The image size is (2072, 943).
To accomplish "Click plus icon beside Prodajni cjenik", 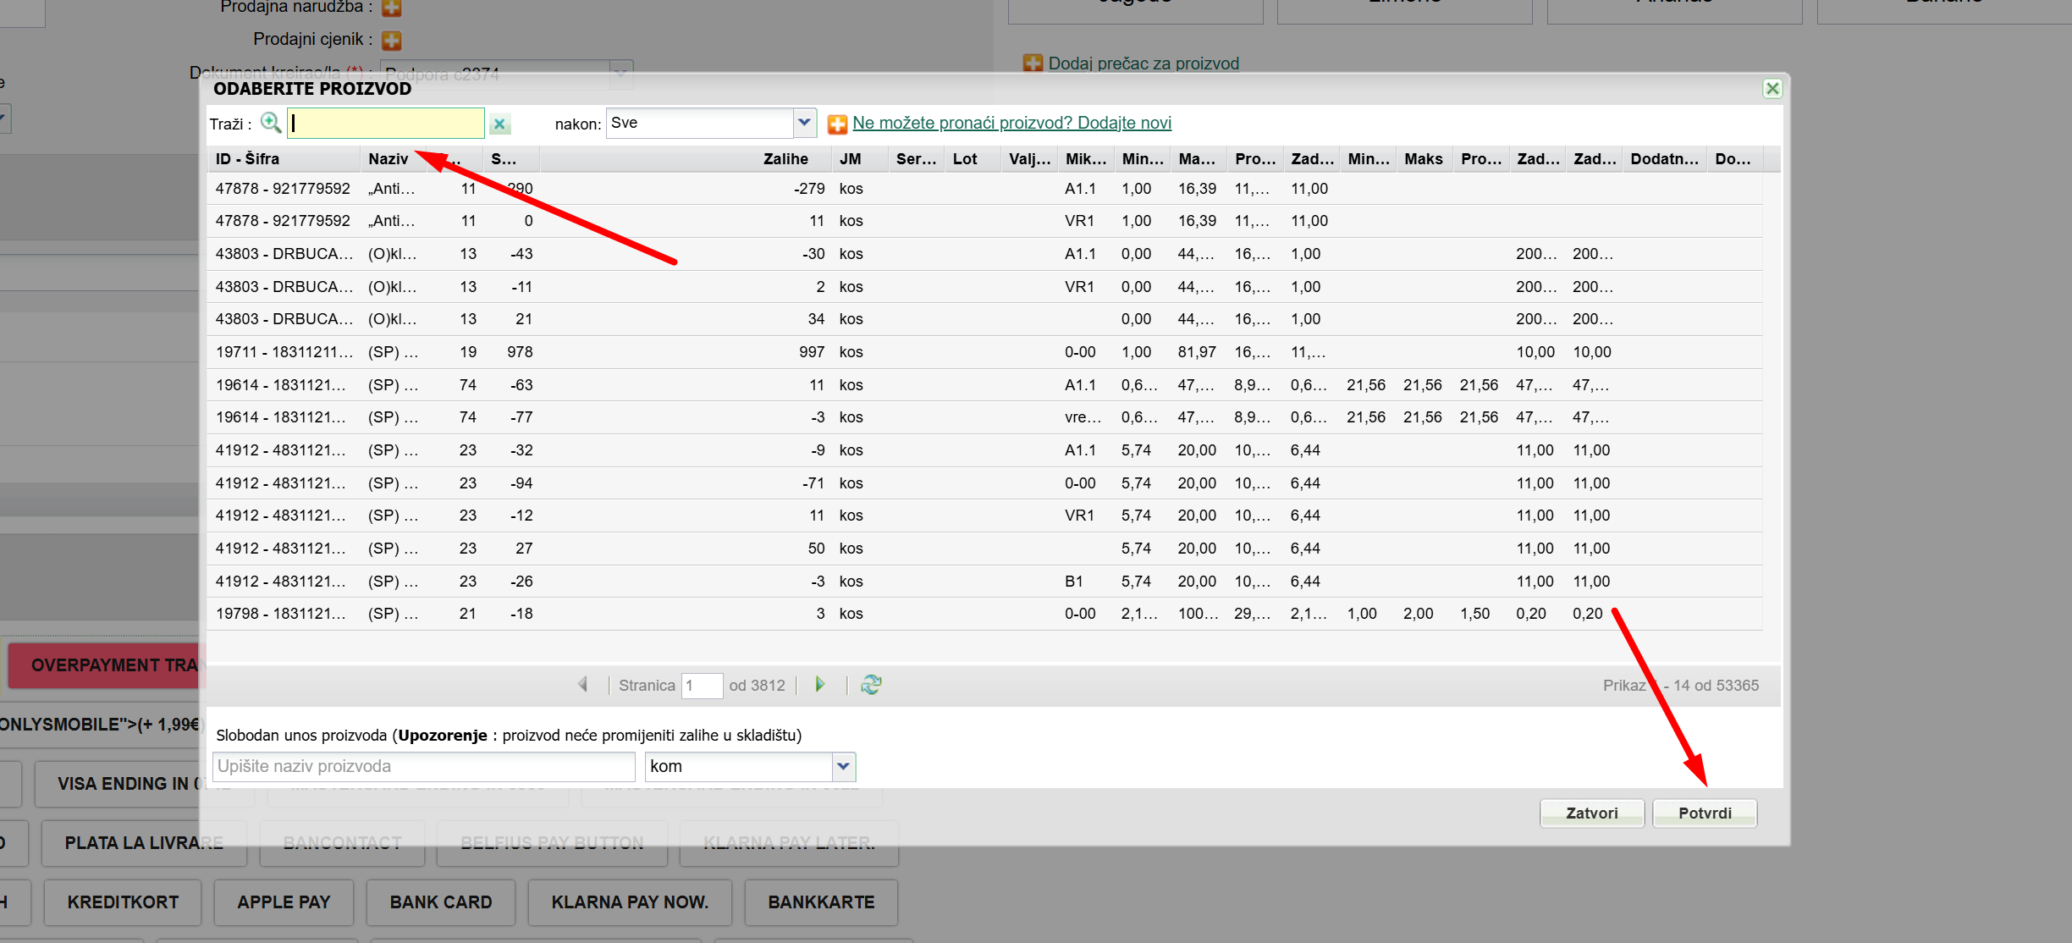I will coord(391,40).
